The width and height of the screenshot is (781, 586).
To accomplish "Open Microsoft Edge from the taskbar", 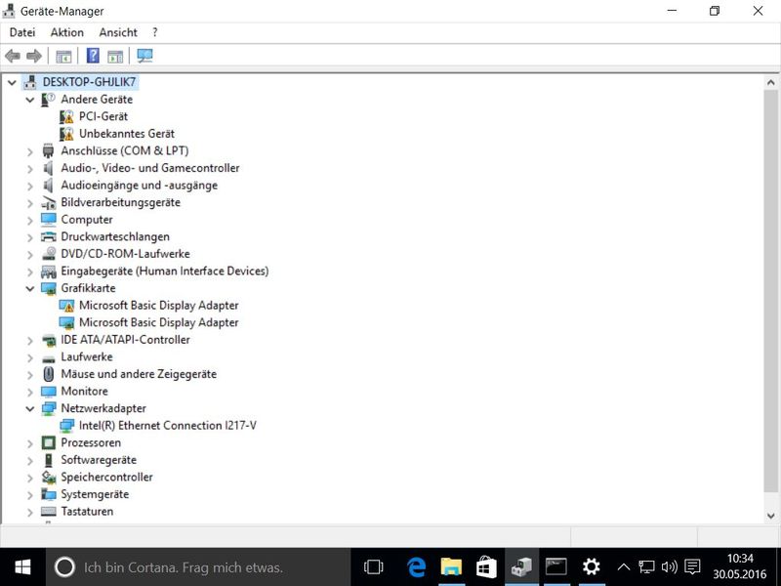I will 417,566.
